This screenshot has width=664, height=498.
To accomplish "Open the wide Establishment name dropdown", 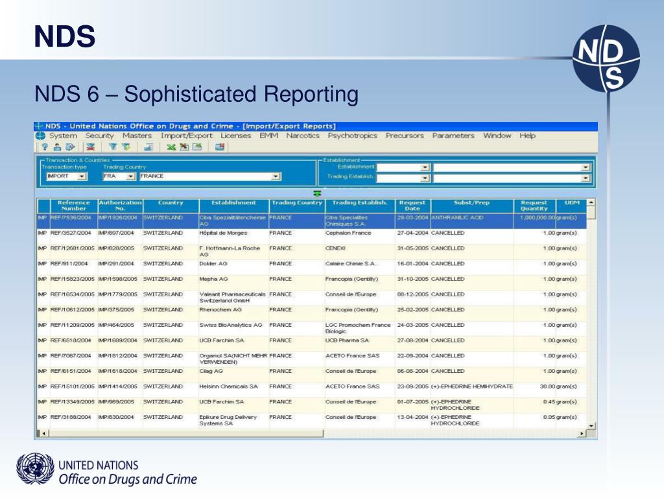I will [586, 167].
